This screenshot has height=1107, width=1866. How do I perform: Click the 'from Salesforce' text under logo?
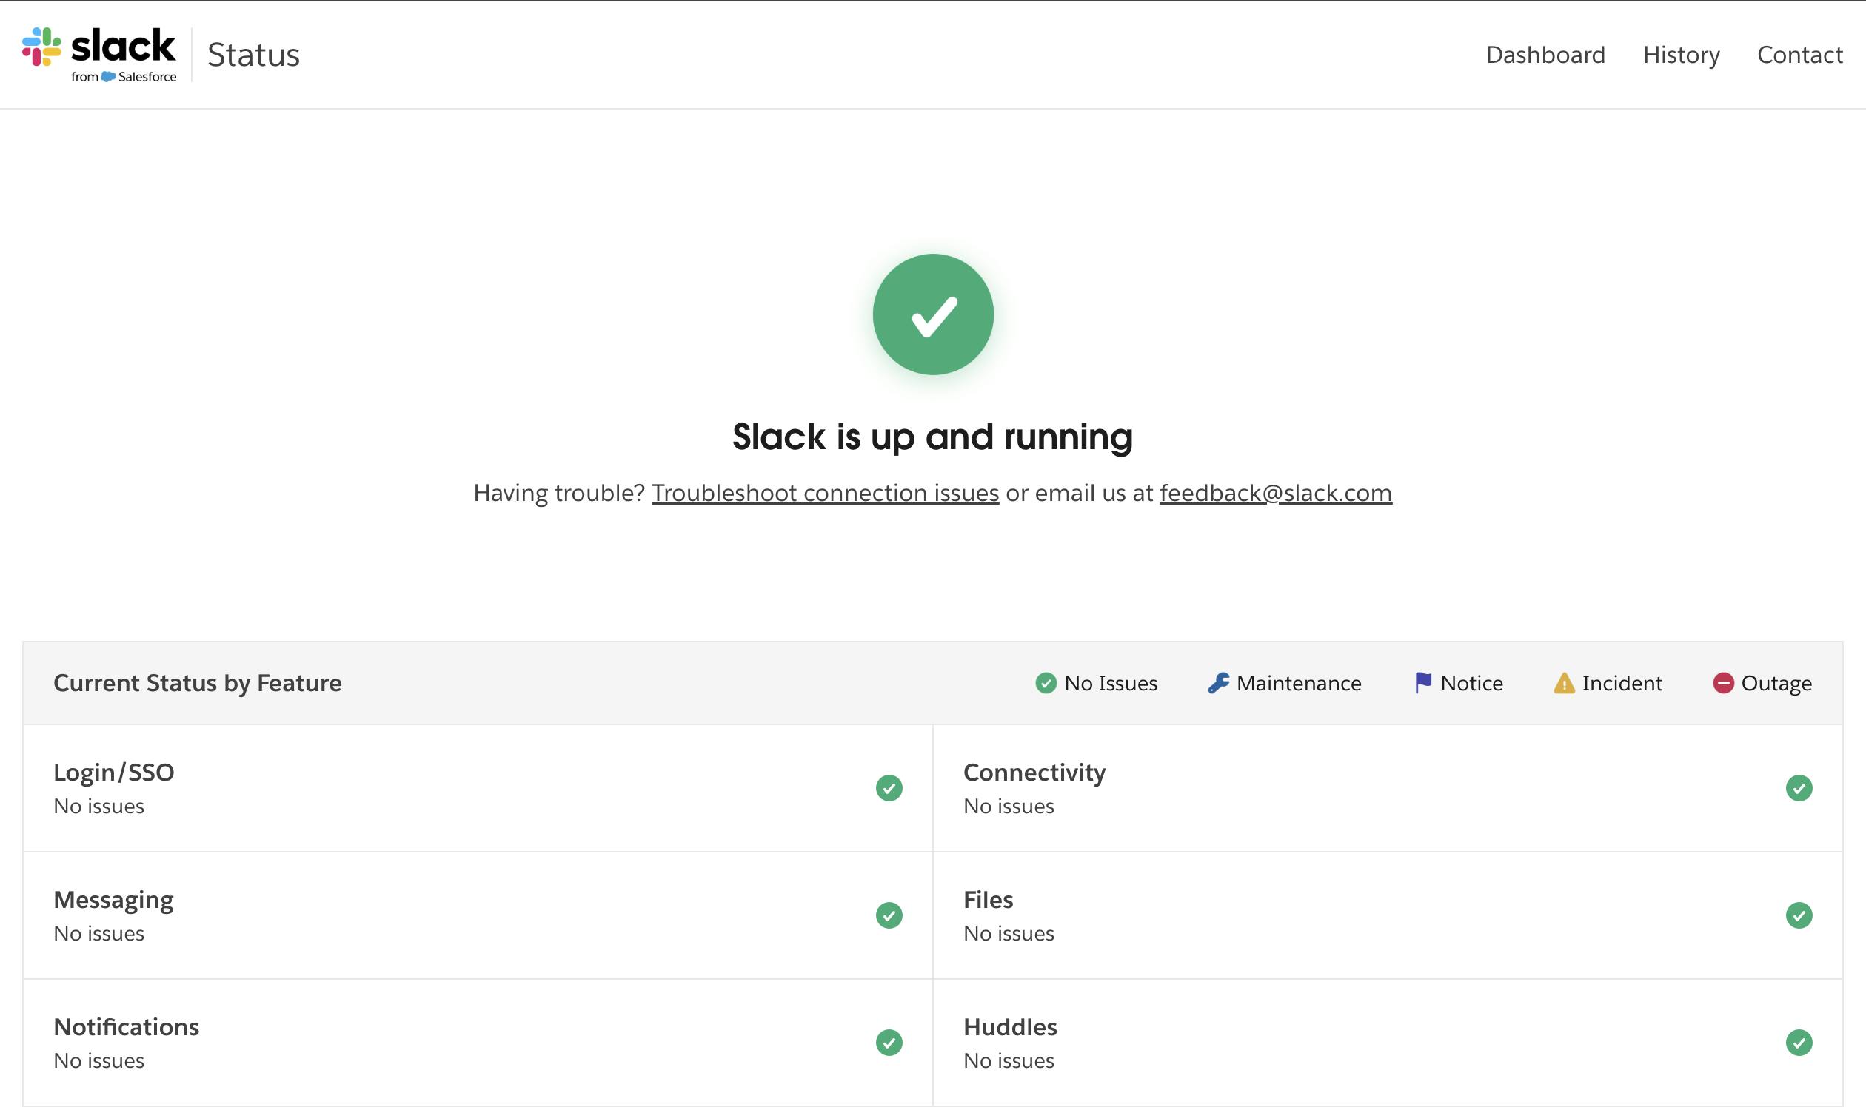[x=124, y=77]
